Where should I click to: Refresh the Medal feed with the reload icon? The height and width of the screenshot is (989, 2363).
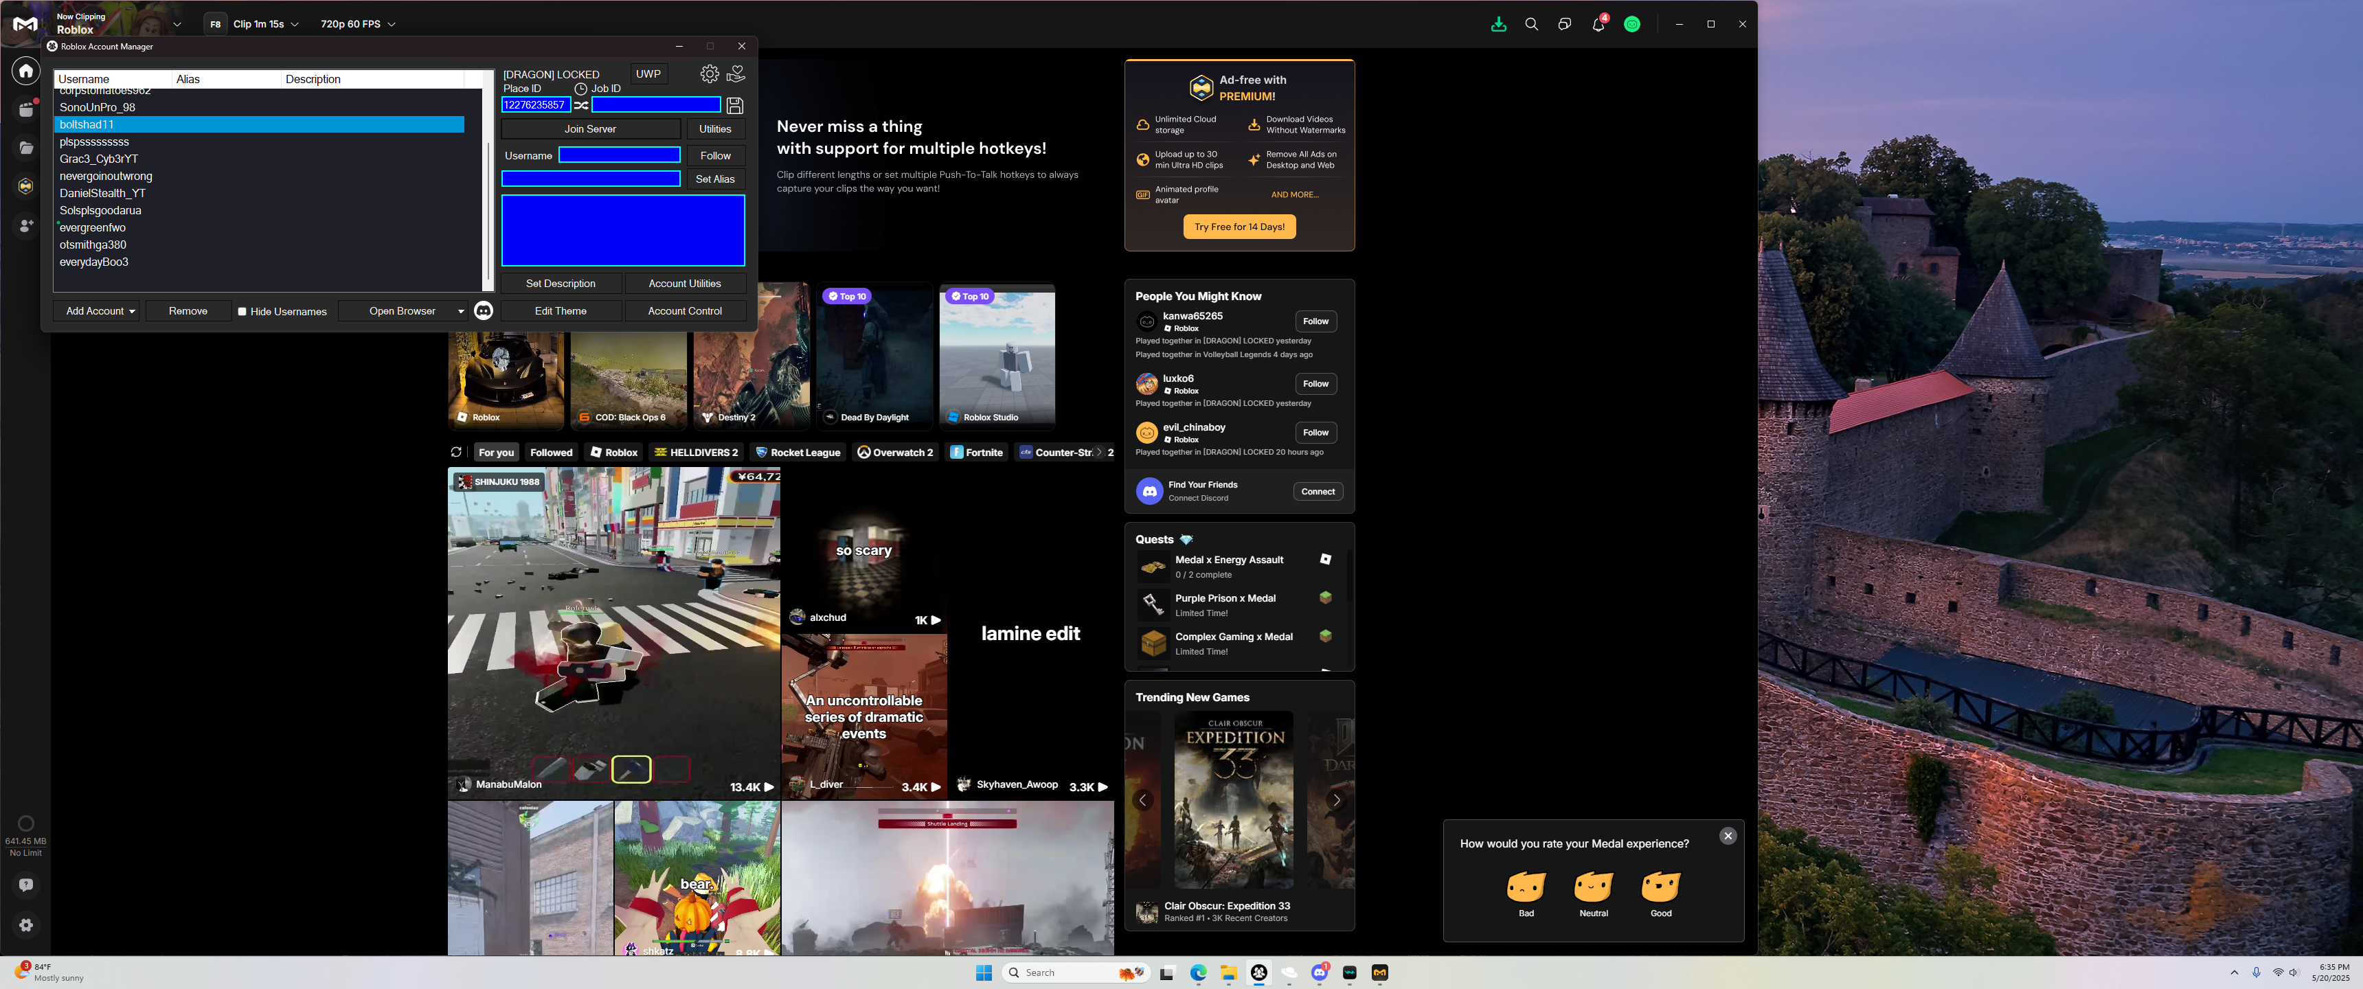click(456, 453)
